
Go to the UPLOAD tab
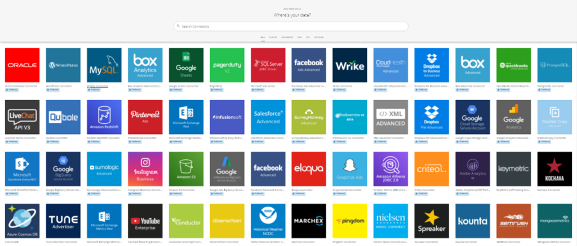[x=319, y=37]
